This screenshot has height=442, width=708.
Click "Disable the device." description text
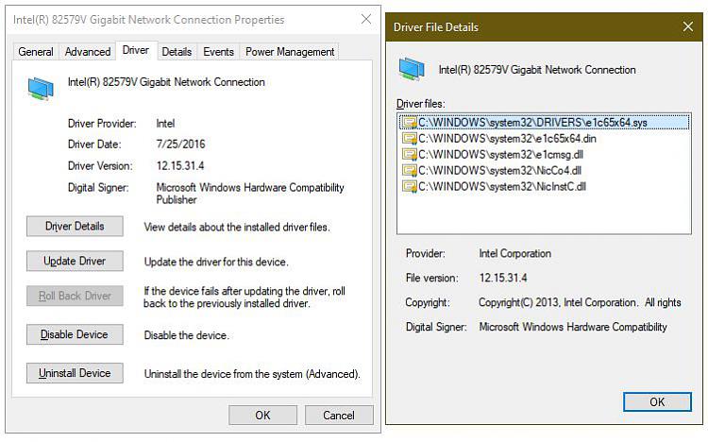click(x=187, y=335)
